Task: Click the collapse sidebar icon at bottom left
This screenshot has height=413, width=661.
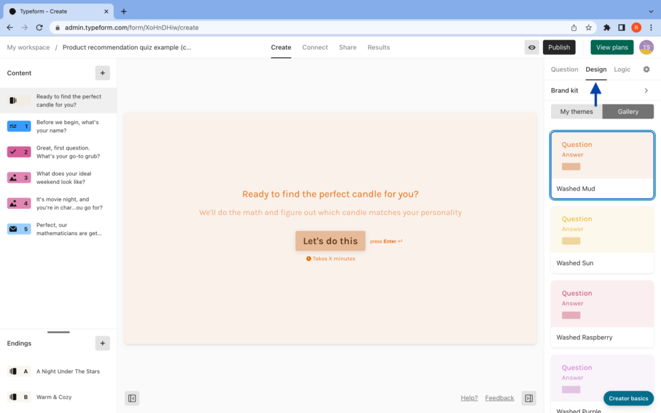Action: pyautogui.click(x=132, y=398)
